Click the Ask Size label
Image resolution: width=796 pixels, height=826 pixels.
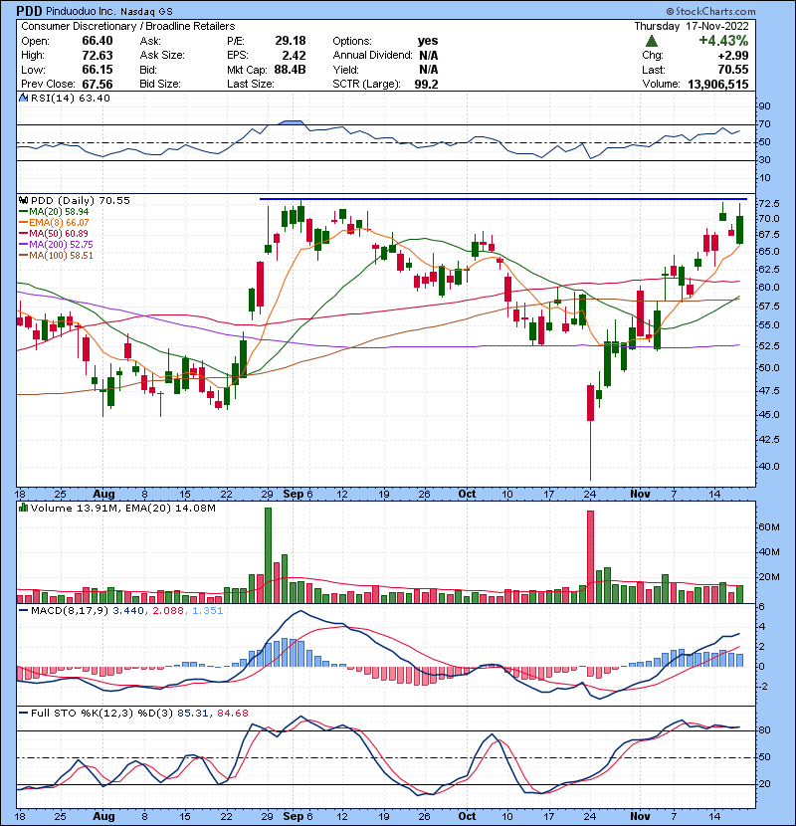(x=162, y=55)
